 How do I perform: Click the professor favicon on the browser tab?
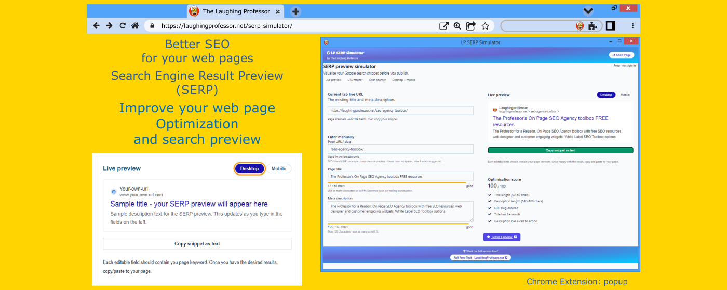pyautogui.click(x=194, y=11)
